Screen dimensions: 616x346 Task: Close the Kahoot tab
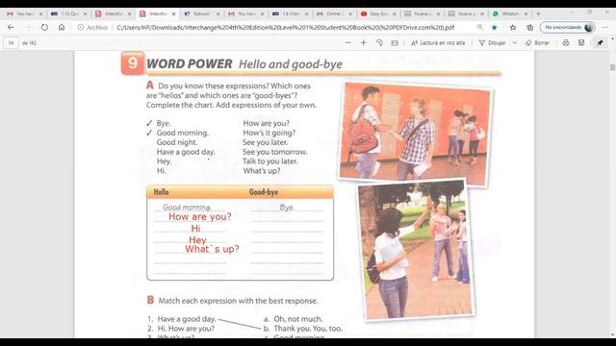(x=218, y=13)
